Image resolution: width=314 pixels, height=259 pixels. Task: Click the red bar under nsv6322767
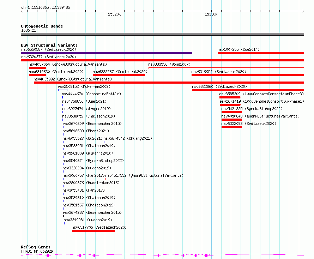(x=119, y=75)
